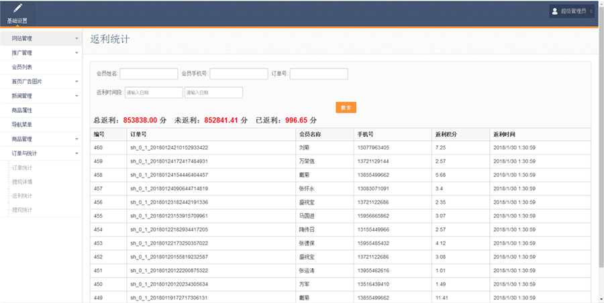Click phone number 13155449966
604x303 pixels.
373,229
